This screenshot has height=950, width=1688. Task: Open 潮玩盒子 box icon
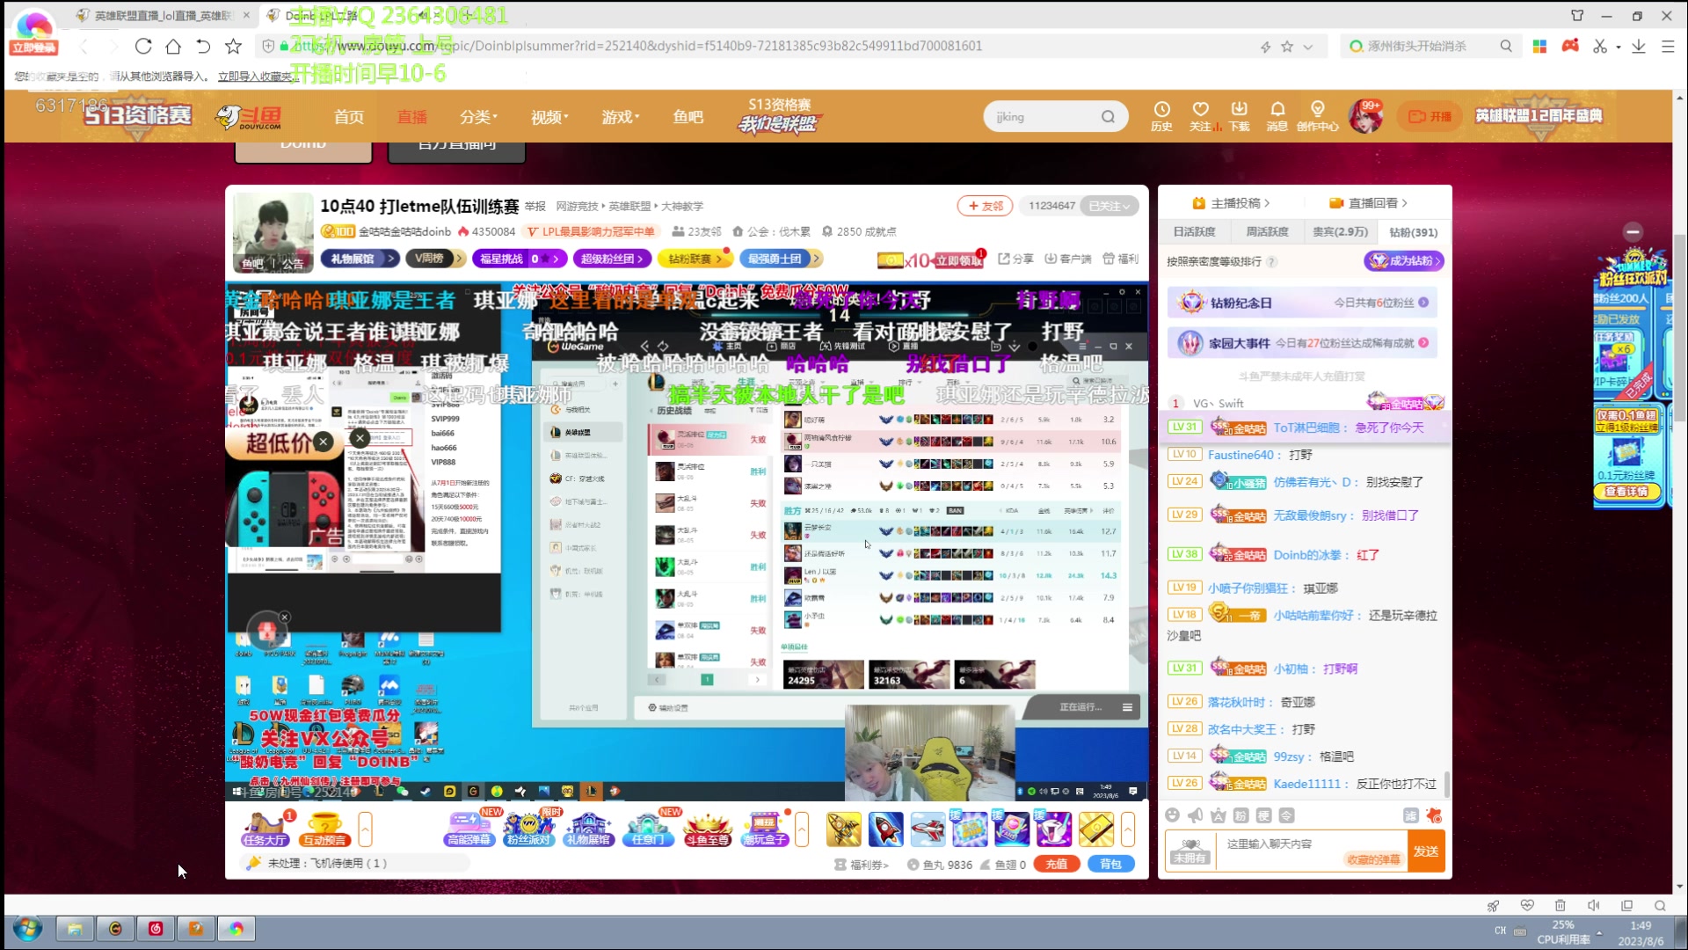point(765,829)
